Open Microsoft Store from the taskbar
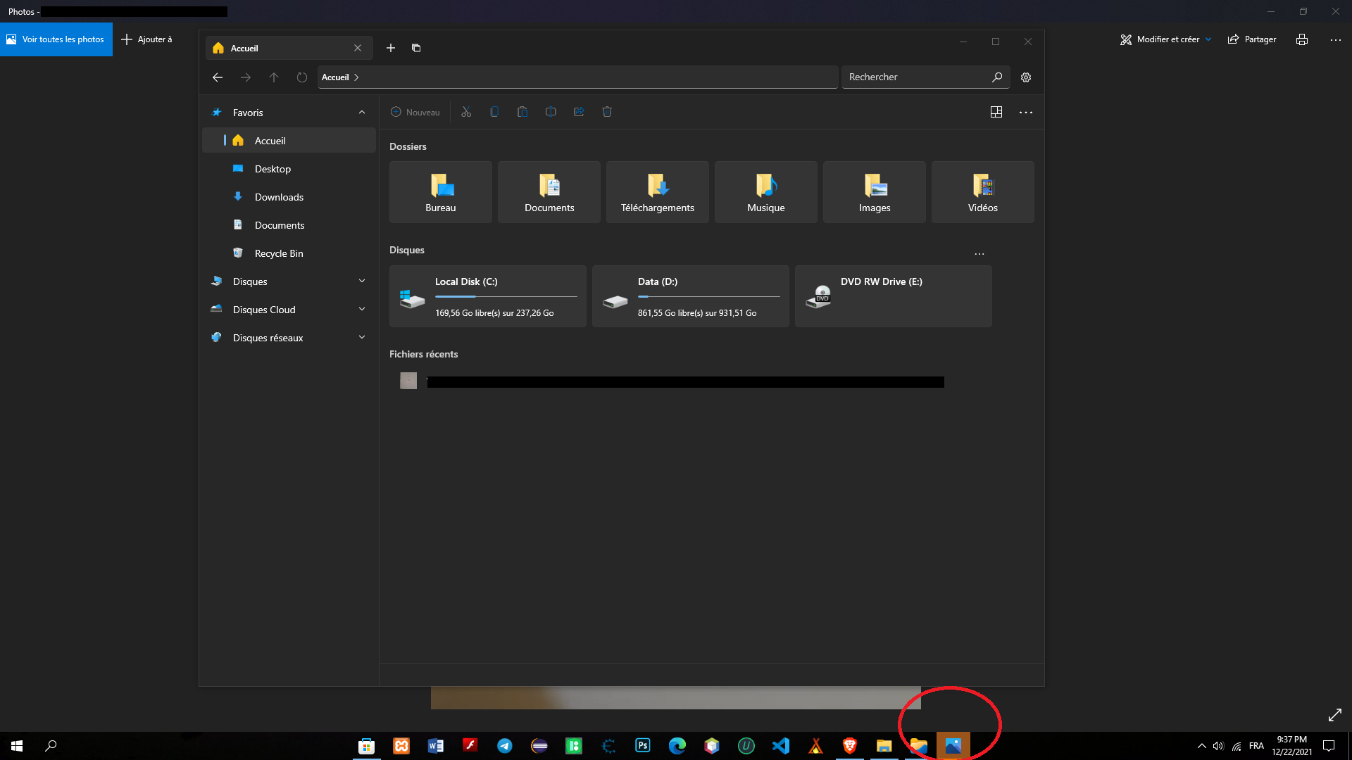This screenshot has height=760, width=1352. coord(366,746)
